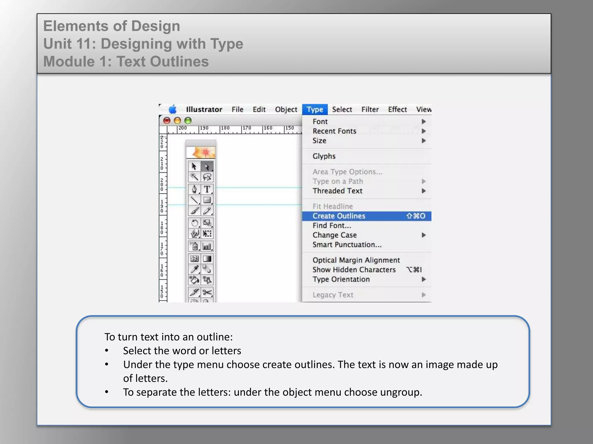Pick the Live Paint Bucket tool
The image size is (593, 444).
194,280
